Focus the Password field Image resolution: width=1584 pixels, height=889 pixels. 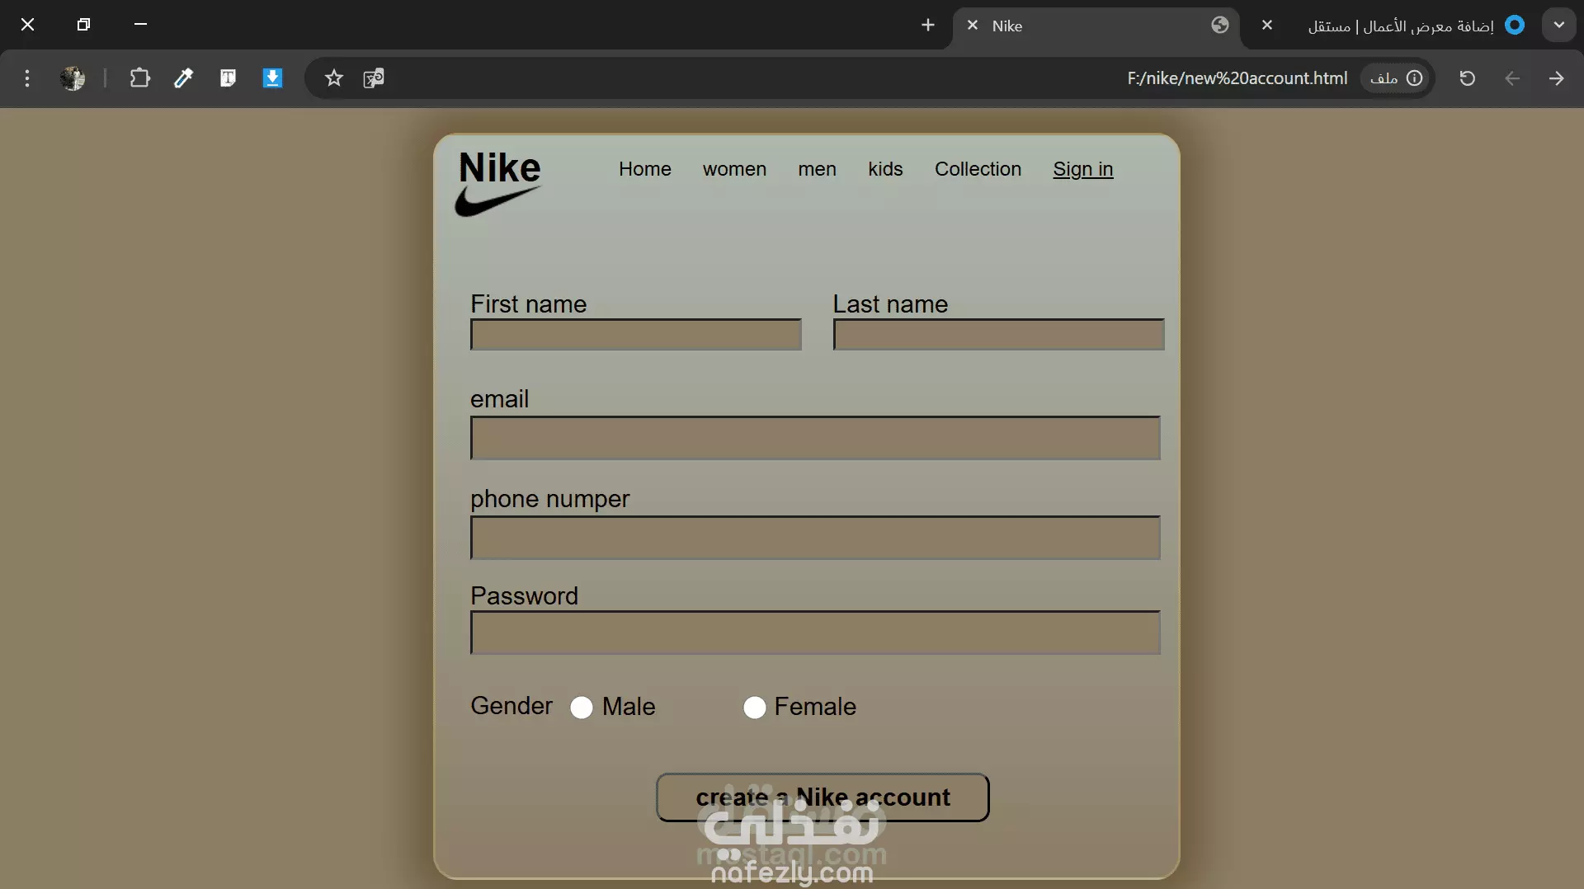click(815, 633)
